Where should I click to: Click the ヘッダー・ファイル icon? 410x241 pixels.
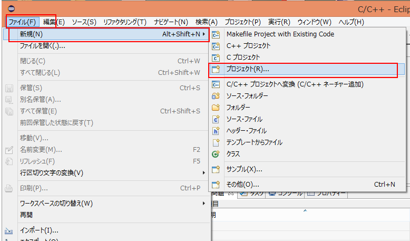click(x=216, y=131)
